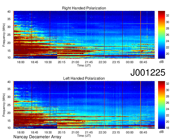Viewport: 172px width, 140px height.
Task: Click the Right Handed polarization spectrogram image
Action: coord(84,35)
